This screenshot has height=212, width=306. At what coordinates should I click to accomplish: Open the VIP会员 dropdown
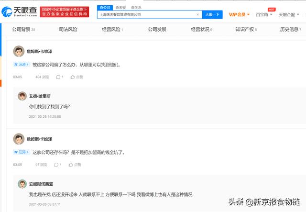coord(239,14)
